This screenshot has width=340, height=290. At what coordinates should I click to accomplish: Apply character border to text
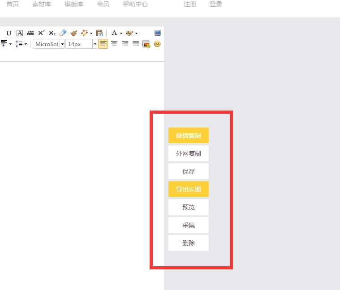20,33
